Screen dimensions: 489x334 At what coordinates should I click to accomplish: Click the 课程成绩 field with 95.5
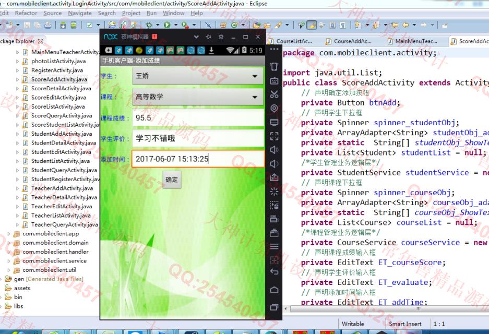point(198,118)
